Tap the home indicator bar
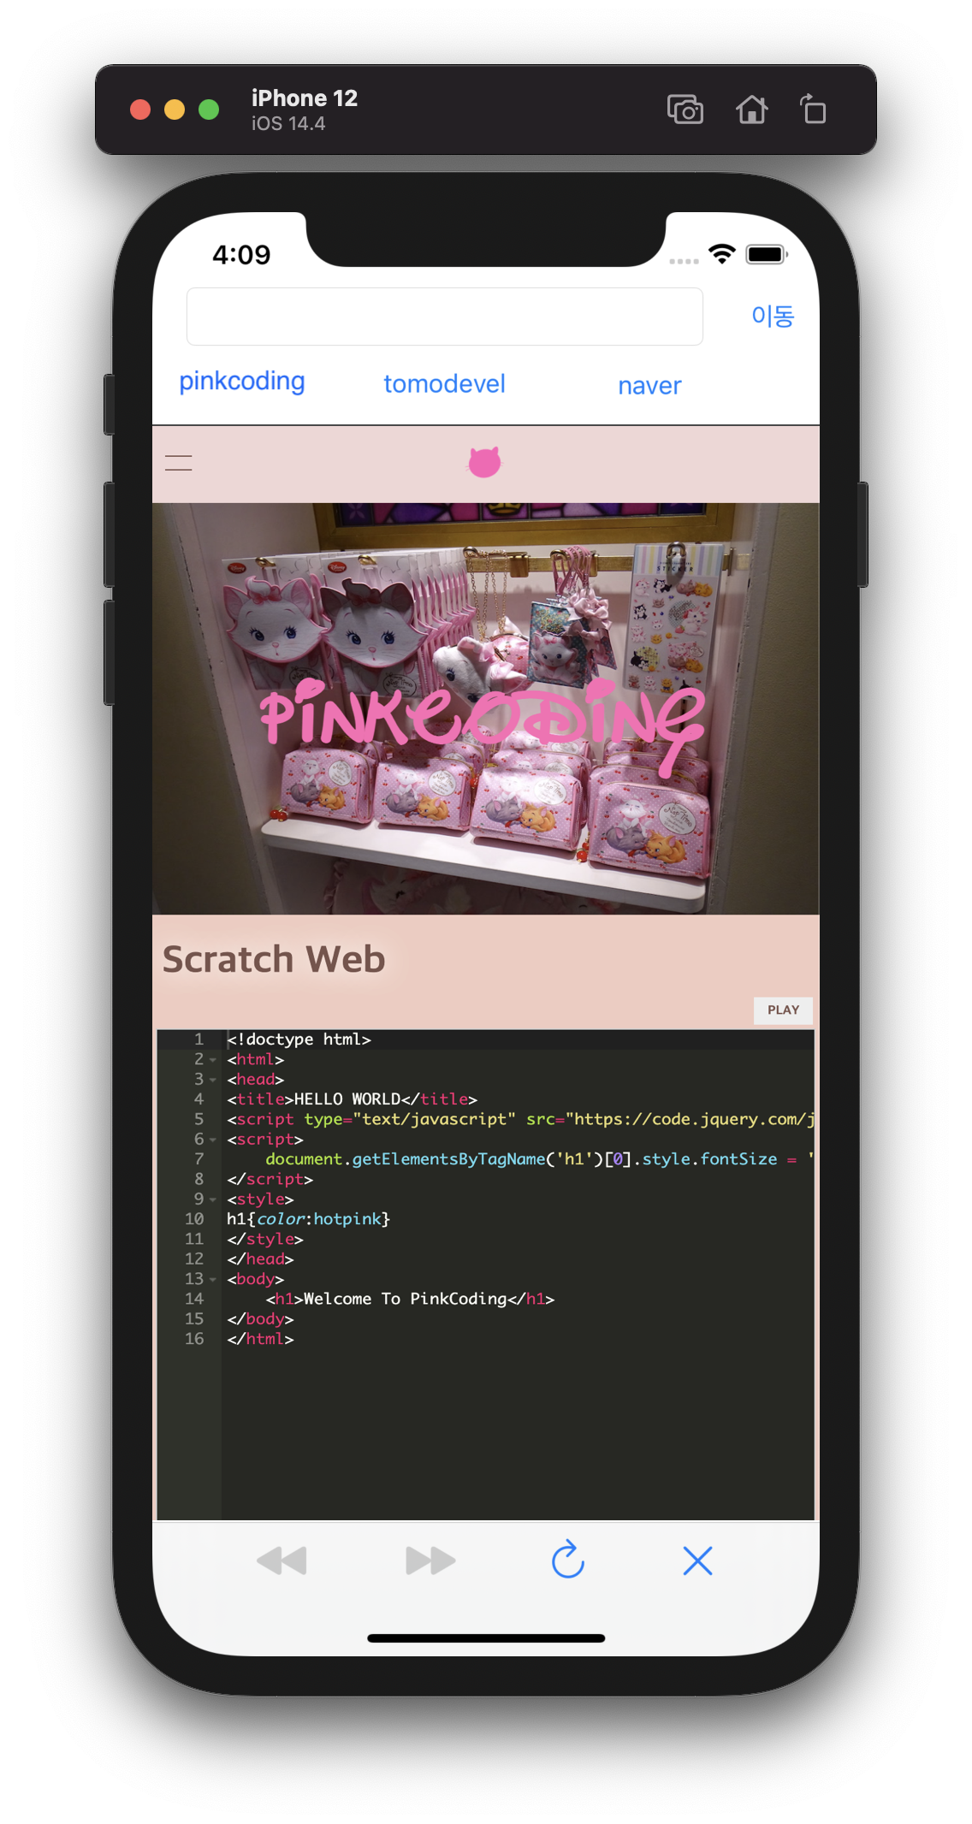Screen dimensions: 972x1824 pos(486,1637)
